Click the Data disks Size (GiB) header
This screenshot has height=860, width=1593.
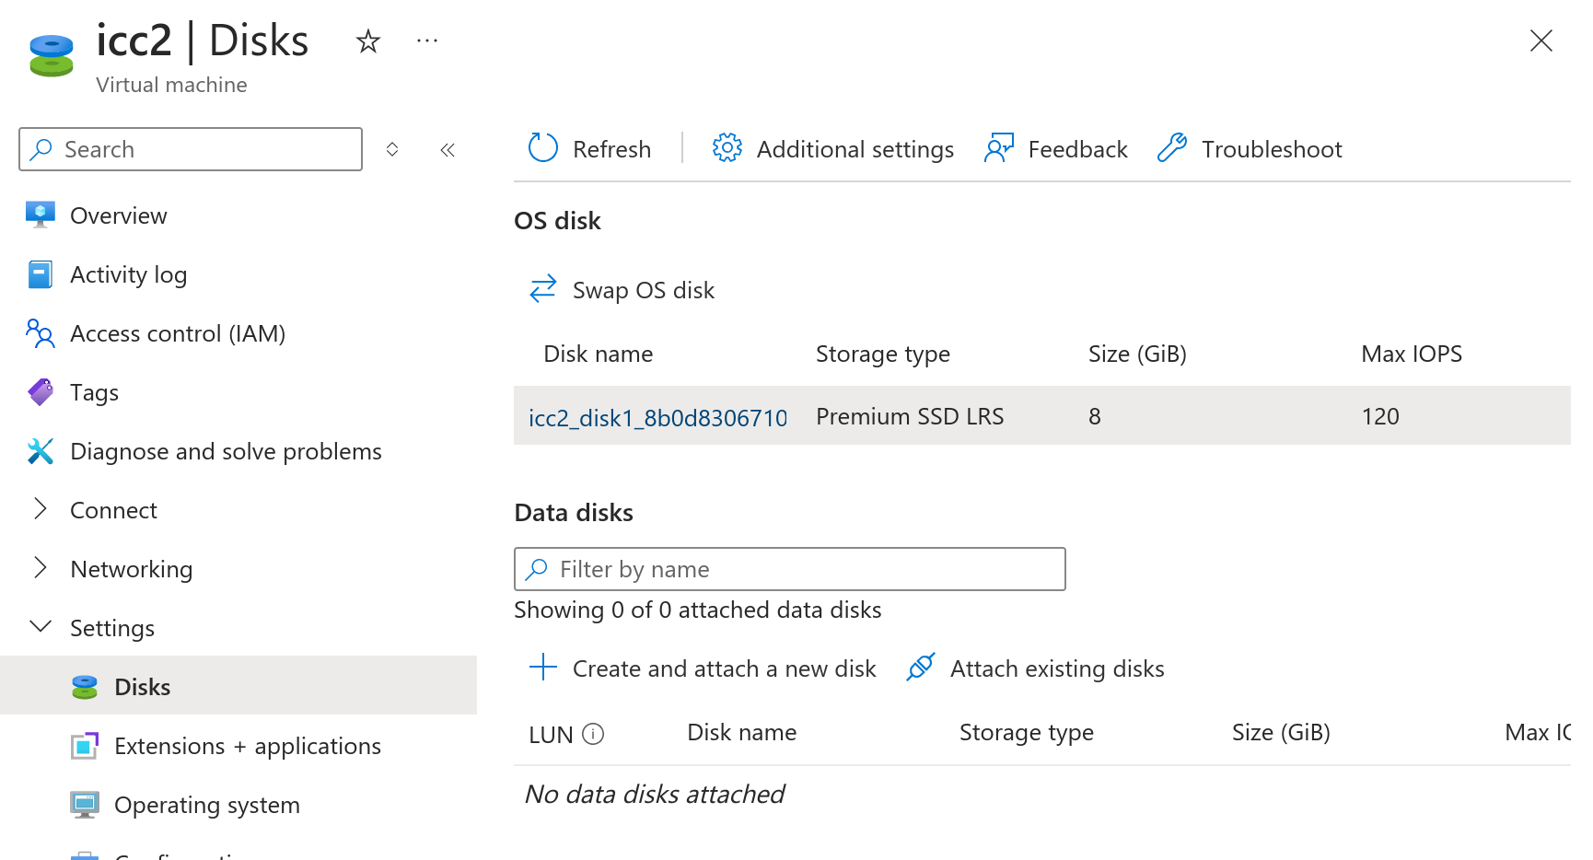[1281, 732]
